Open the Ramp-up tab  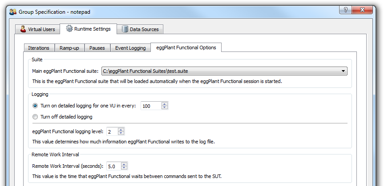coord(69,48)
